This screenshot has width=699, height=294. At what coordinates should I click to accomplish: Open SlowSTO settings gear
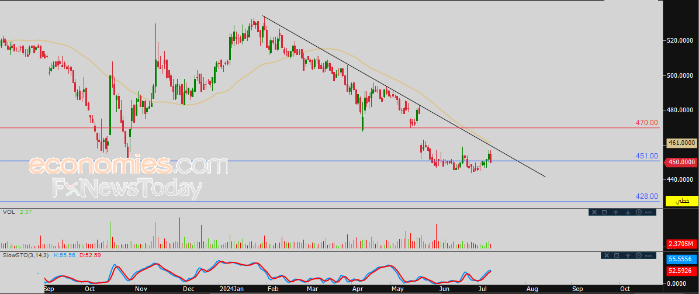pos(638,255)
